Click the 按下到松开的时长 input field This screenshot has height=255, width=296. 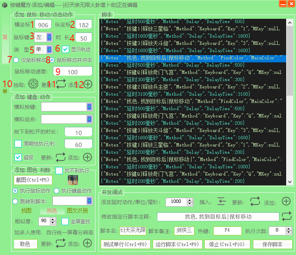[x=78, y=132]
